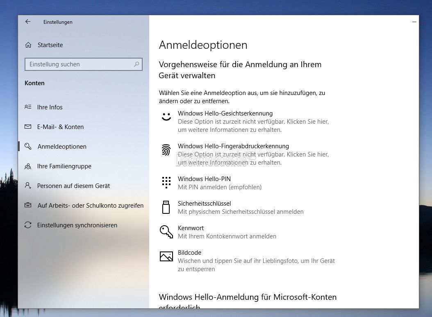The width and height of the screenshot is (432, 317).
Task: Click the Startseite home icon
Action: click(x=28, y=45)
